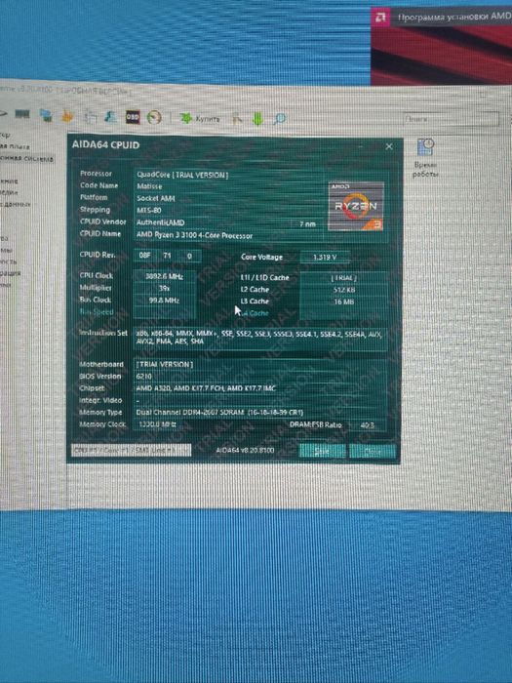The width and height of the screenshot is (512, 683).
Task: Click the 1330.8 MHz Memory Clock value
Action: tap(158, 424)
